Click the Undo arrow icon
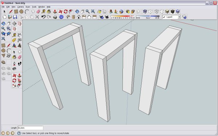The image size is (218, 136). click(x=43, y=17)
